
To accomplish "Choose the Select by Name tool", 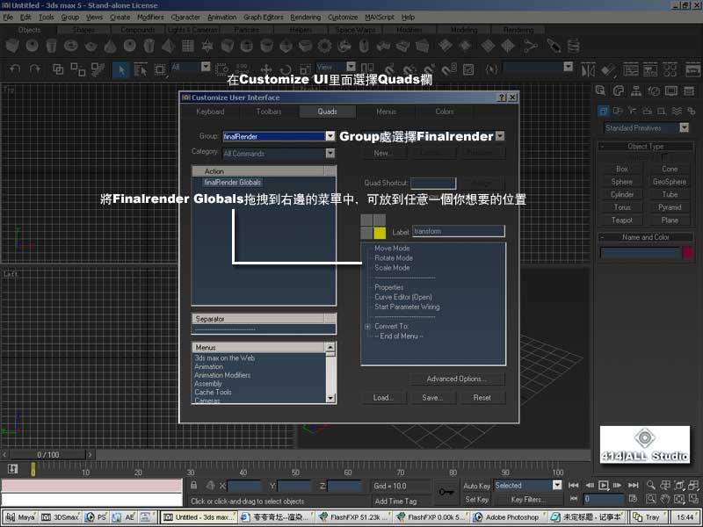I will (141, 70).
